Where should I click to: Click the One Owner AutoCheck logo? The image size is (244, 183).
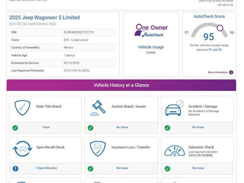(x=151, y=30)
